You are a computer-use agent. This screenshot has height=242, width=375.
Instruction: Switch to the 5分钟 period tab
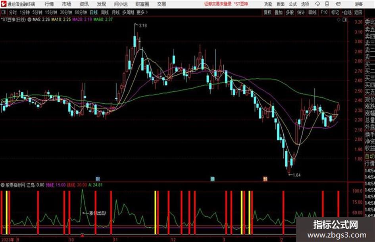(x=37, y=12)
